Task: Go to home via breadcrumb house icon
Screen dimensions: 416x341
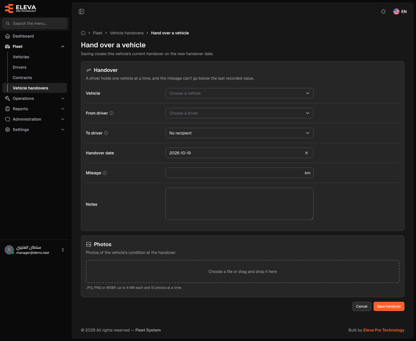Action: 83,33
